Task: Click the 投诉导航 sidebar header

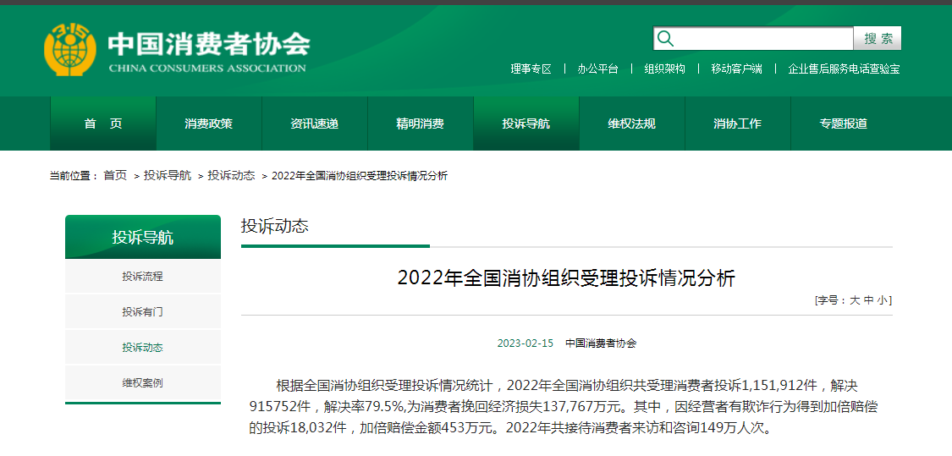Action: coord(143,237)
